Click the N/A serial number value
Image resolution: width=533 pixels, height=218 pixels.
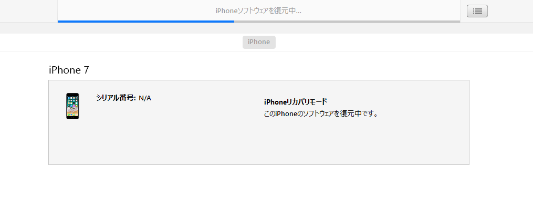tap(145, 98)
